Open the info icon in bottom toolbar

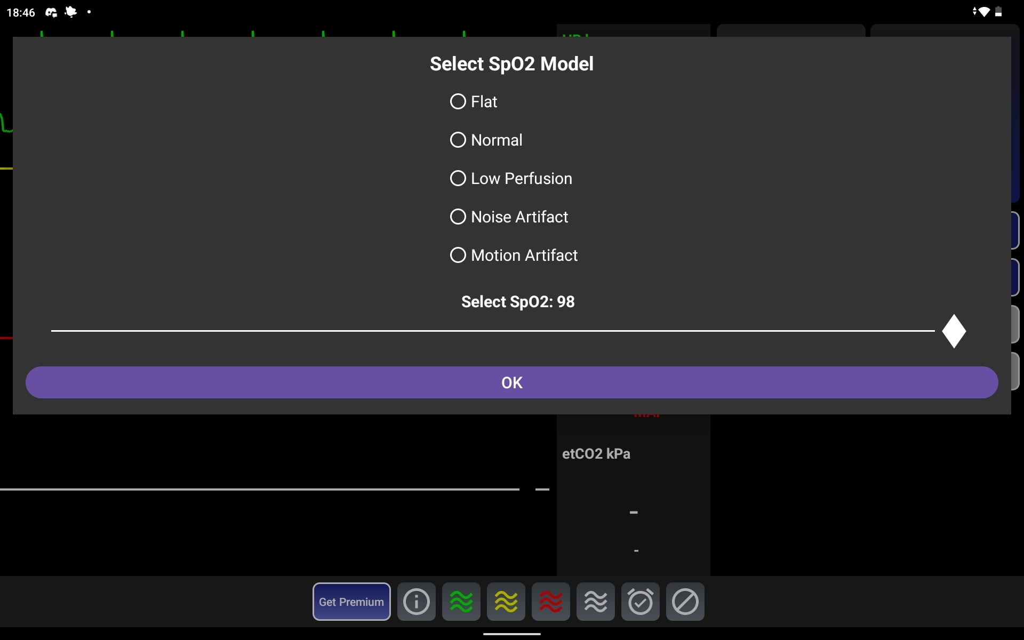[x=416, y=602]
